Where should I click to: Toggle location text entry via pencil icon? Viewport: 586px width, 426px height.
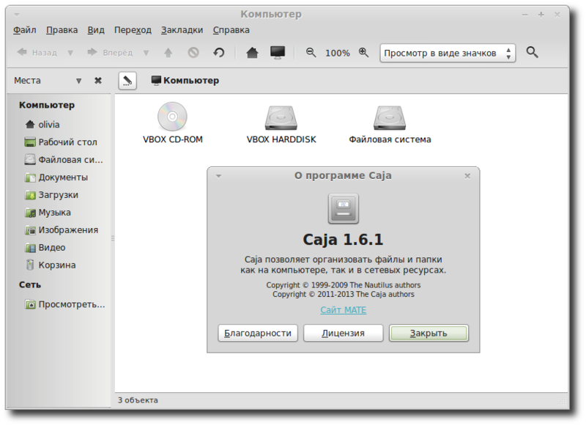pos(126,81)
